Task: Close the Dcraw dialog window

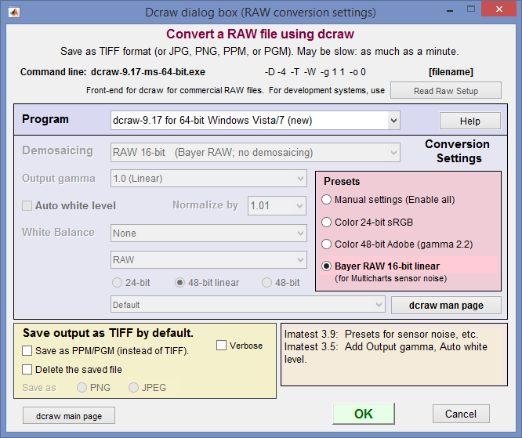Action: [499, 9]
